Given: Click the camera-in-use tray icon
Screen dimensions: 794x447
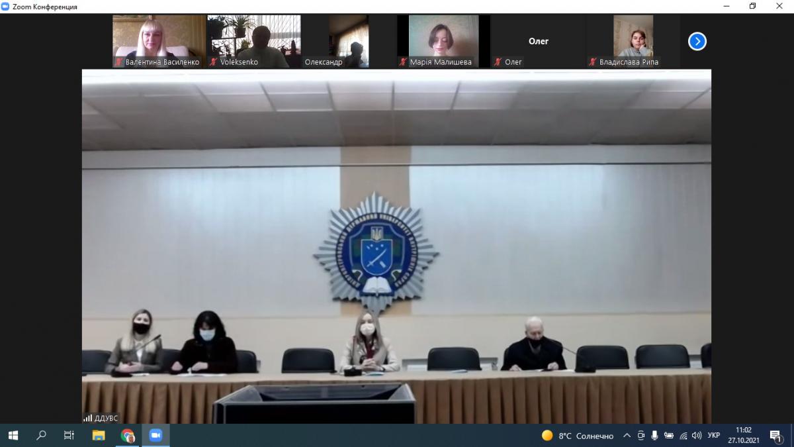Looking at the screenshot, I should click(x=640, y=436).
